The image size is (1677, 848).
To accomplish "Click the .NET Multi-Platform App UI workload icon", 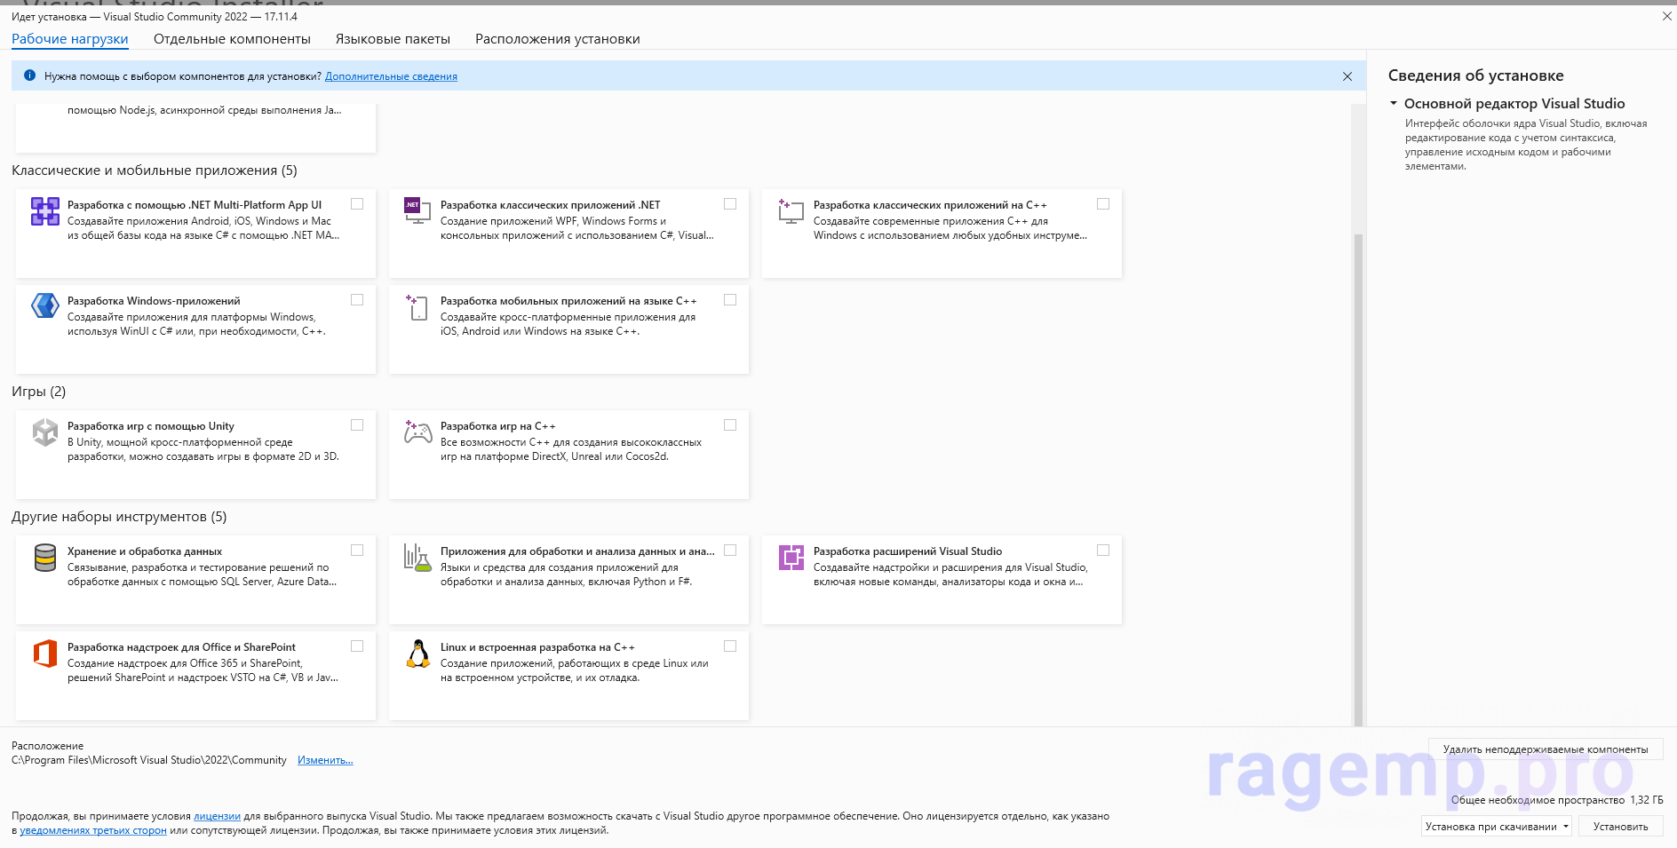I will (x=45, y=211).
